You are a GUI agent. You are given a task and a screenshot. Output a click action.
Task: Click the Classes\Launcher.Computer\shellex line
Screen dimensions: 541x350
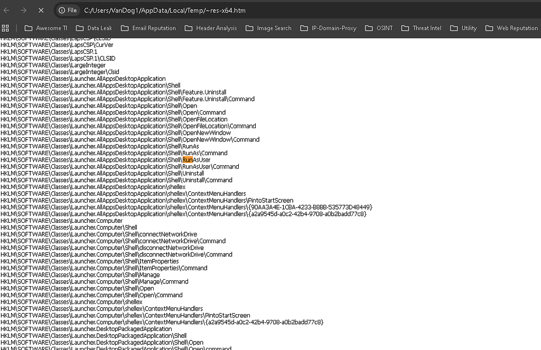71,302
